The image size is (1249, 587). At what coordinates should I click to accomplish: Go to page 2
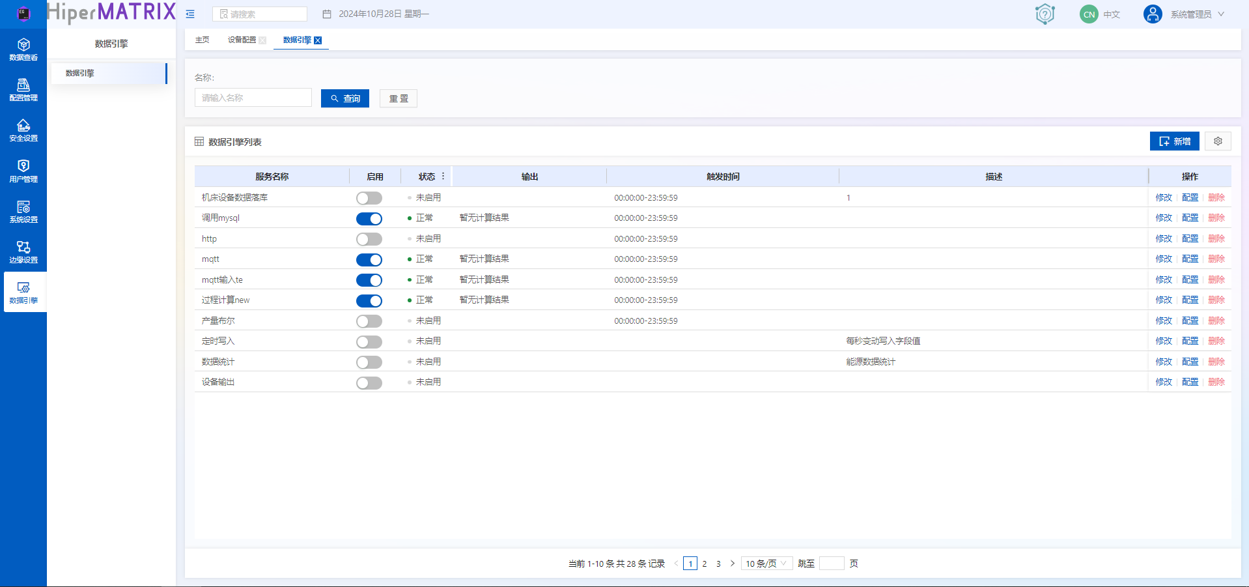tap(705, 564)
